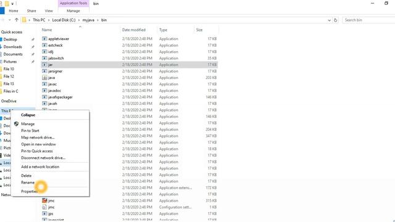The image size is (395, 222).
Task: Expand the chevron after Local Disk (C:)
Action: click(79, 20)
